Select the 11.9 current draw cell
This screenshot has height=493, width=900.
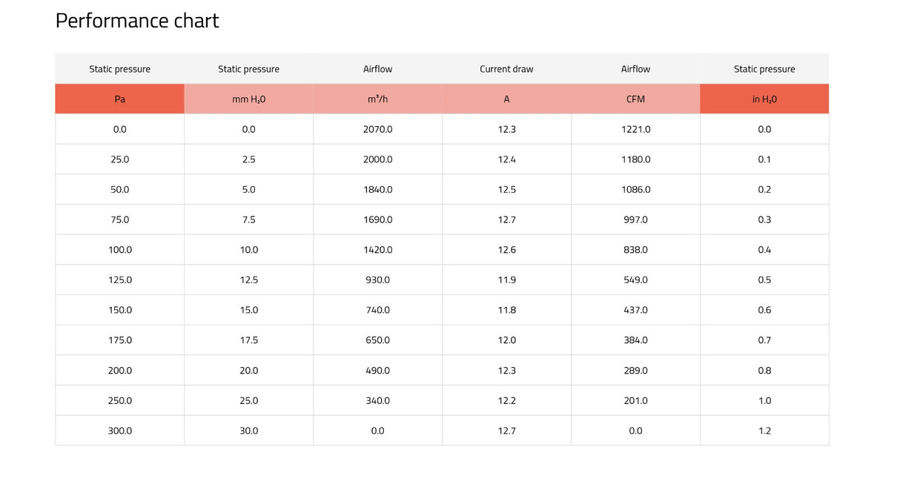click(507, 279)
